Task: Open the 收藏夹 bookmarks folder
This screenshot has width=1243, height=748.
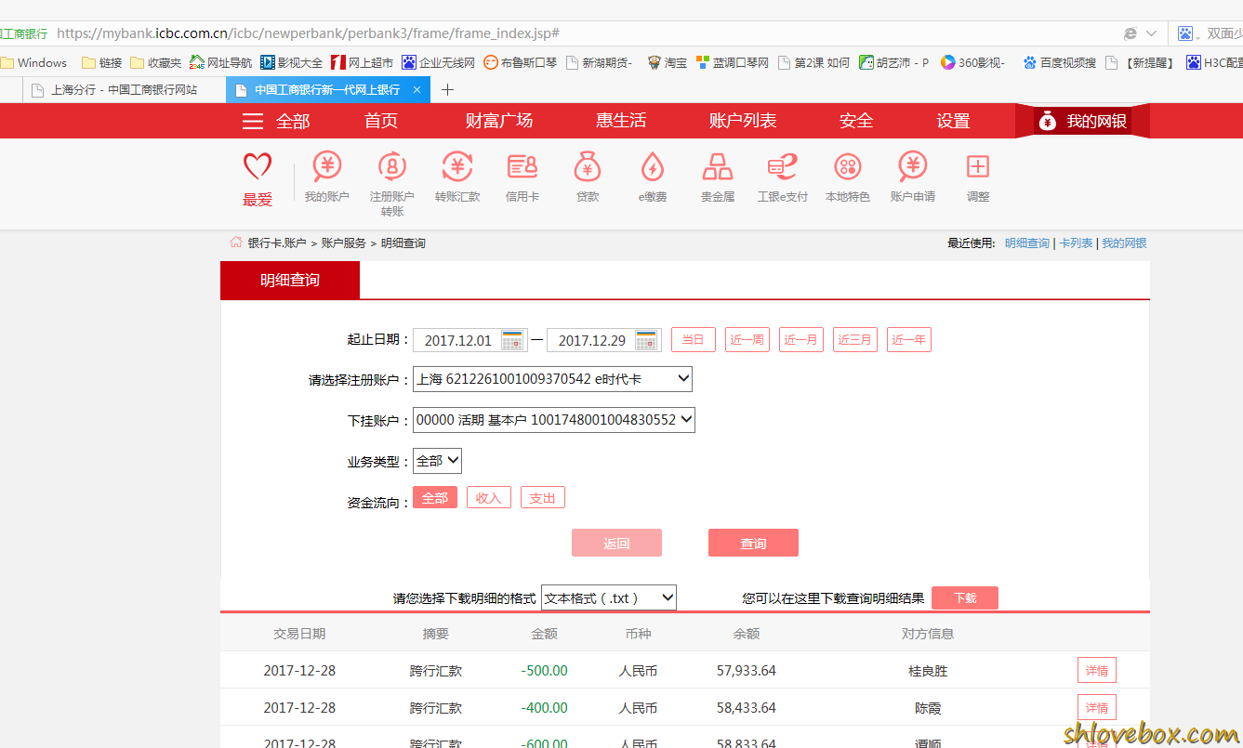Action: coord(155,62)
